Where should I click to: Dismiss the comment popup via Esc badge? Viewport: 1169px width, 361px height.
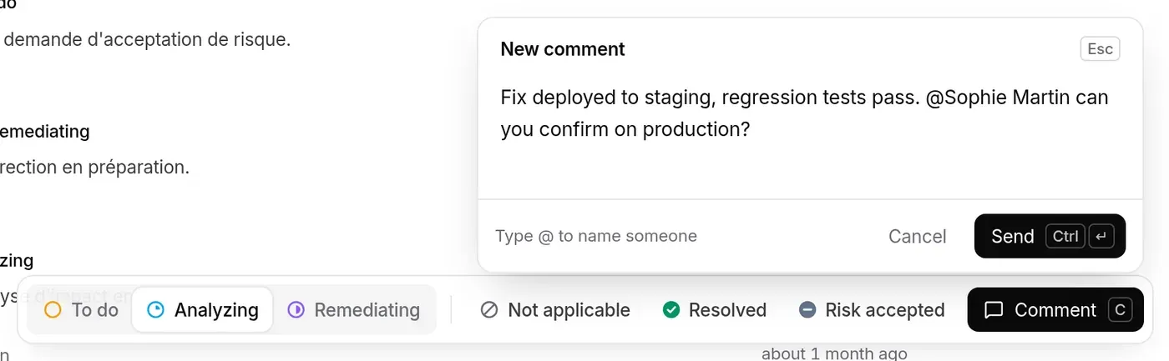(1100, 48)
